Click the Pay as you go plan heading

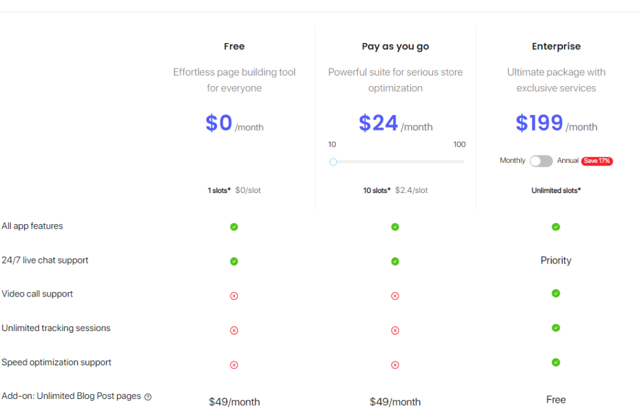coord(396,46)
